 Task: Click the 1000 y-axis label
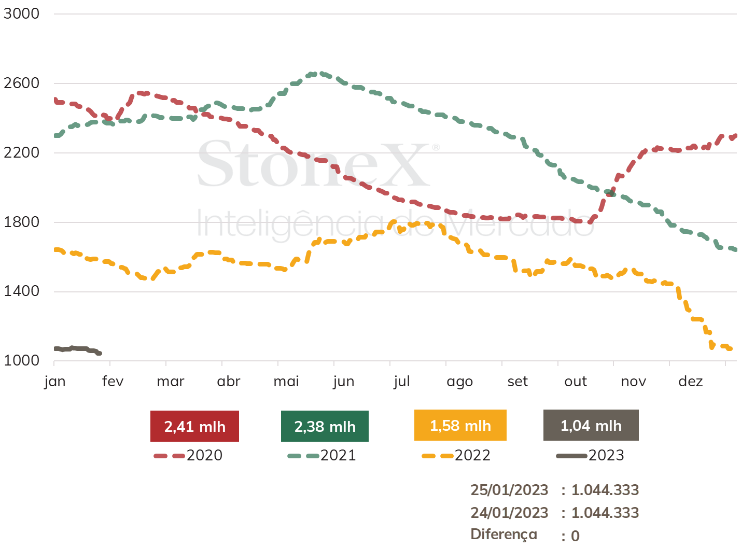coord(21,360)
